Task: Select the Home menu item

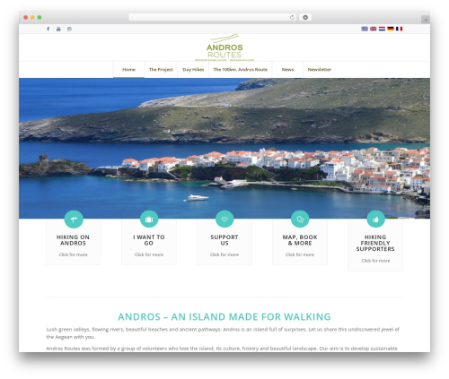Action: [x=128, y=70]
